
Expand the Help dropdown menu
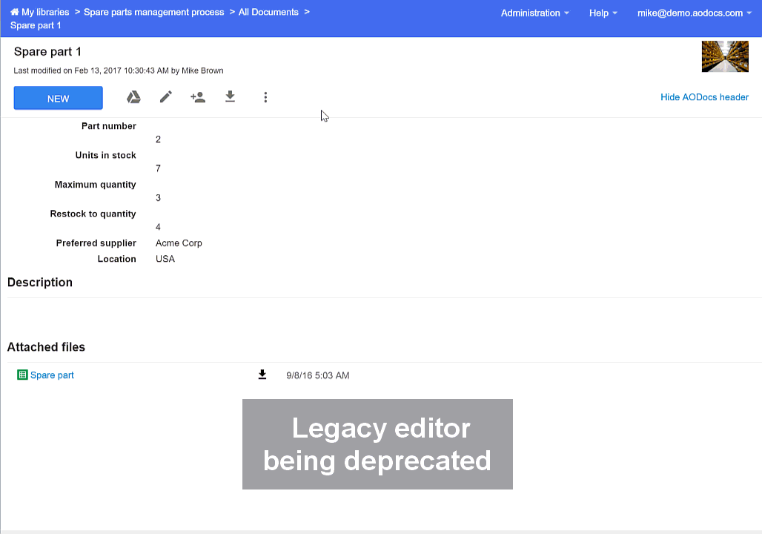603,13
